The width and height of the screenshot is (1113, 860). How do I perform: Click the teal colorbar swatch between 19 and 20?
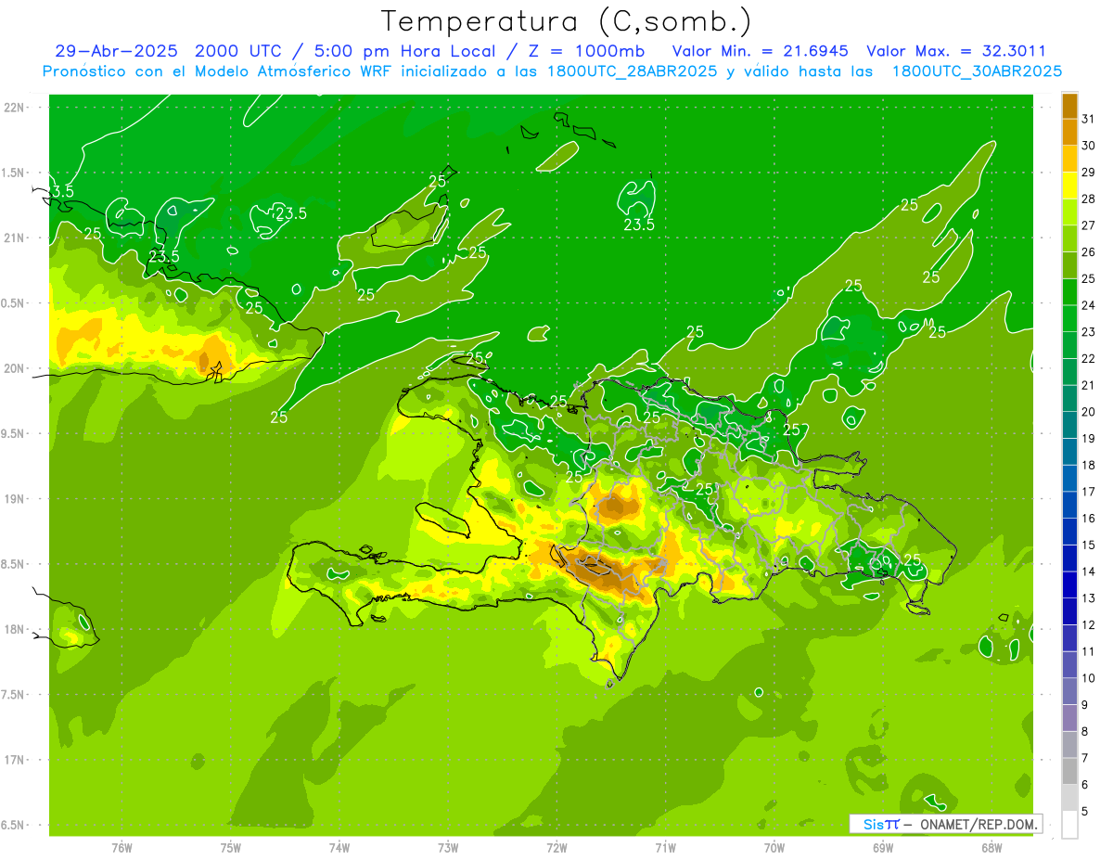(x=1069, y=425)
